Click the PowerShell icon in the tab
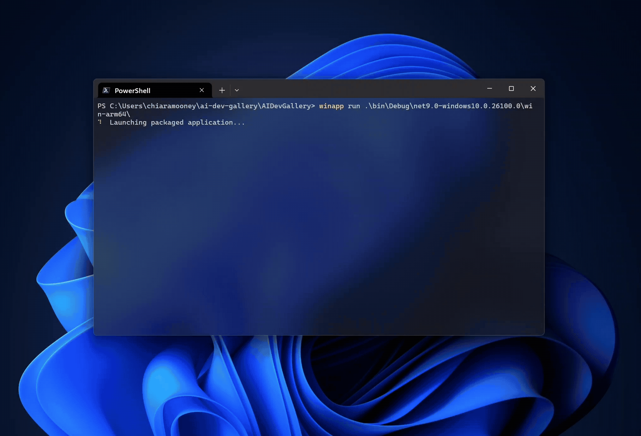 click(x=106, y=91)
